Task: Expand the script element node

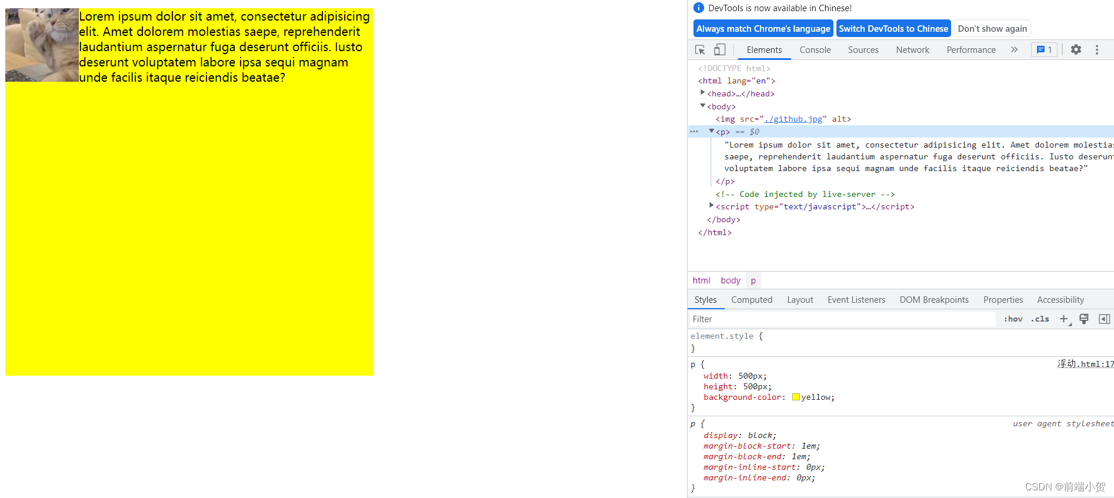Action: point(711,206)
